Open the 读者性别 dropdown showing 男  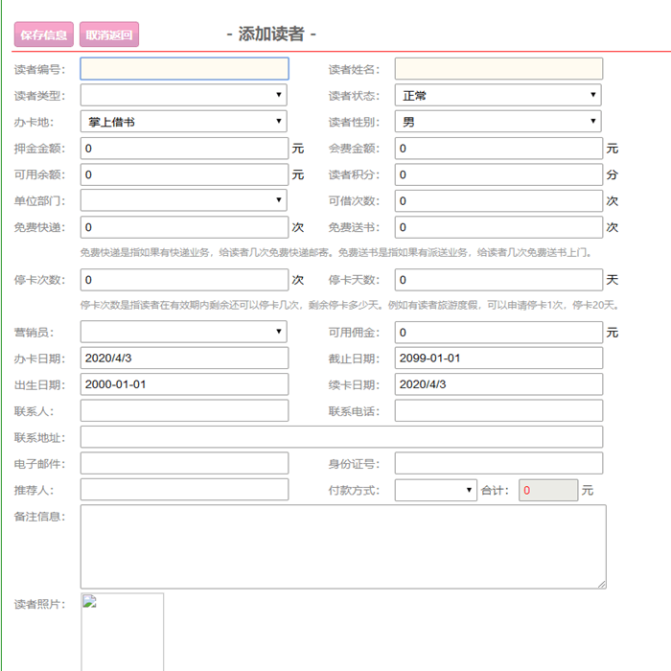[498, 122]
